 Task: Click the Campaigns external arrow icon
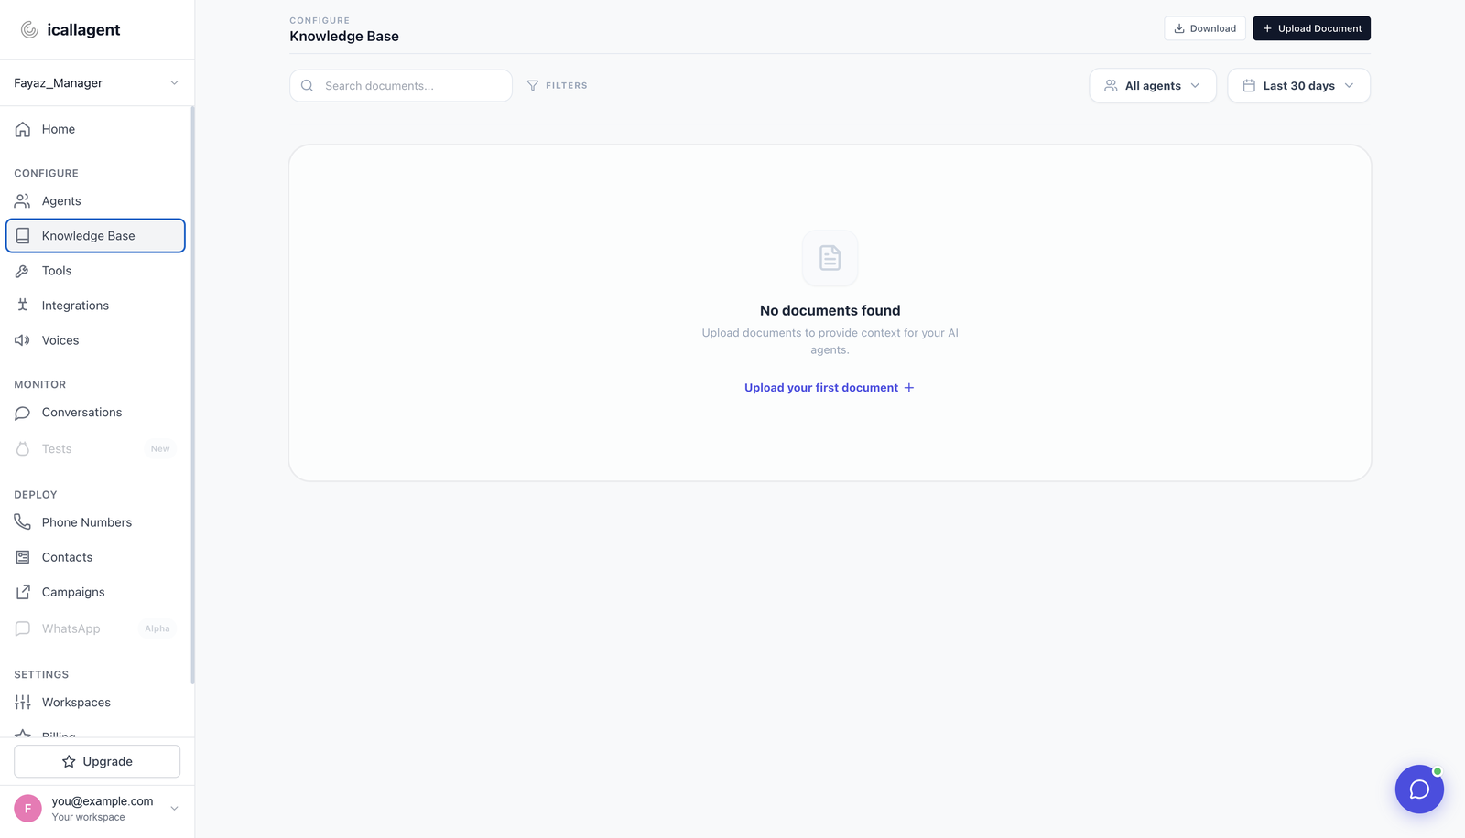[23, 592]
